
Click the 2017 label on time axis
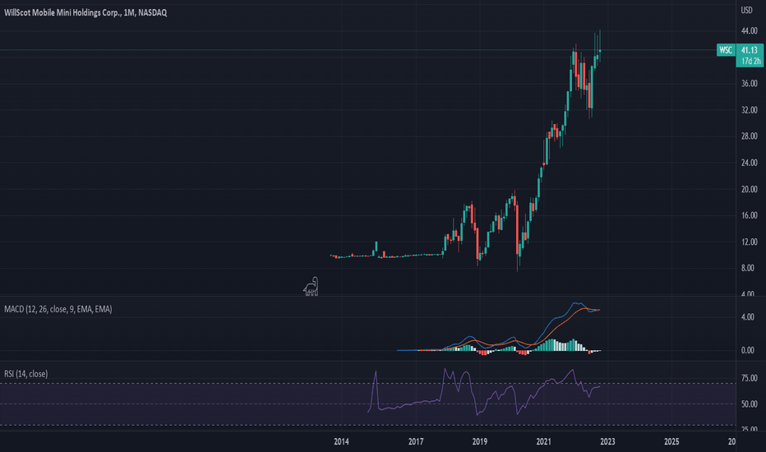click(416, 442)
